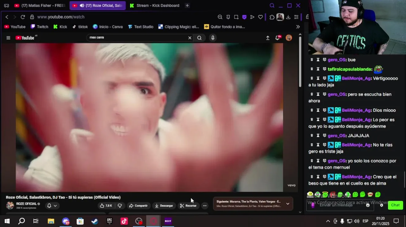Open the browser tab search magnifier
Screen dimensions: 406x227
pyautogui.click(x=272, y=5)
